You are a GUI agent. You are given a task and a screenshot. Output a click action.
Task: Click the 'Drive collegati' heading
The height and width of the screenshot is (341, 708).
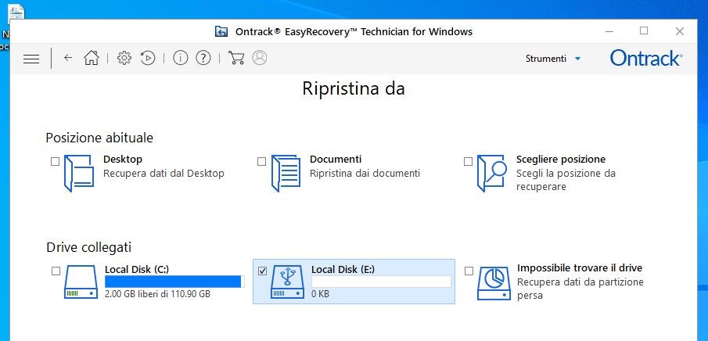click(x=89, y=247)
